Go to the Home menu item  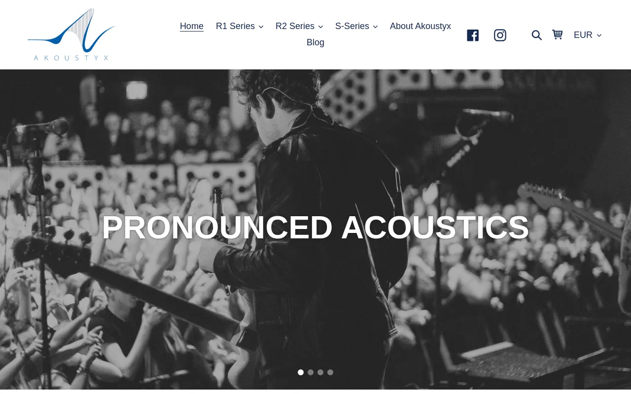tap(192, 26)
